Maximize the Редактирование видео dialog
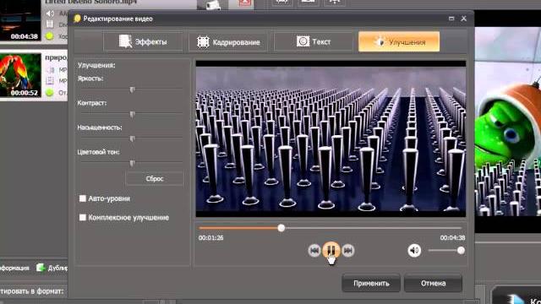The height and width of the screenshot is (304, 541). coord(451,19)
